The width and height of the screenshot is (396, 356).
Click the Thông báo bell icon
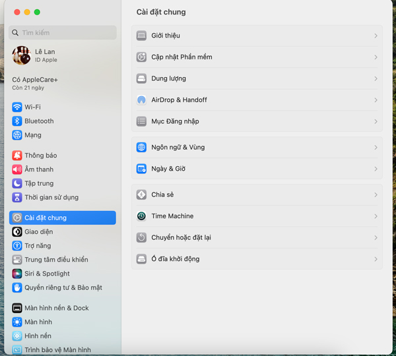pos(17,156)
